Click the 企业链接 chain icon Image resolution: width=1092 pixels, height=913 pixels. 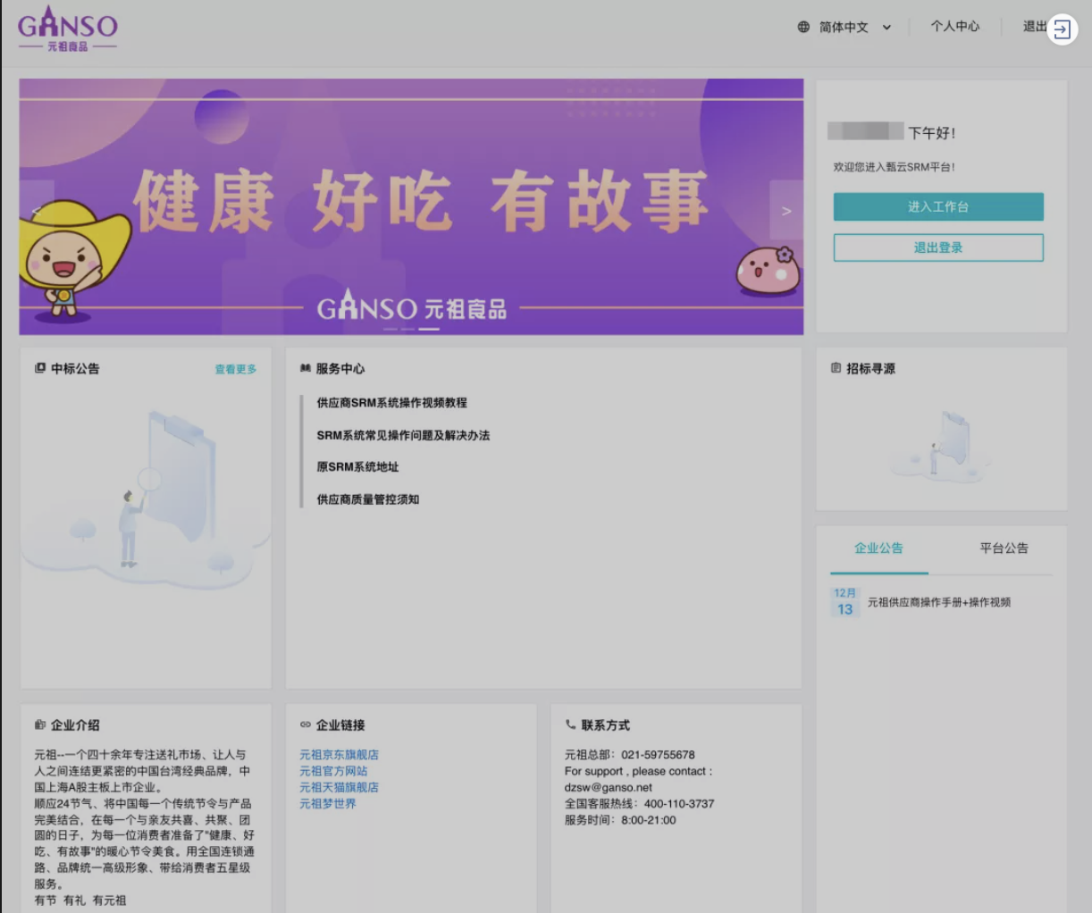[x=306, y=725]
